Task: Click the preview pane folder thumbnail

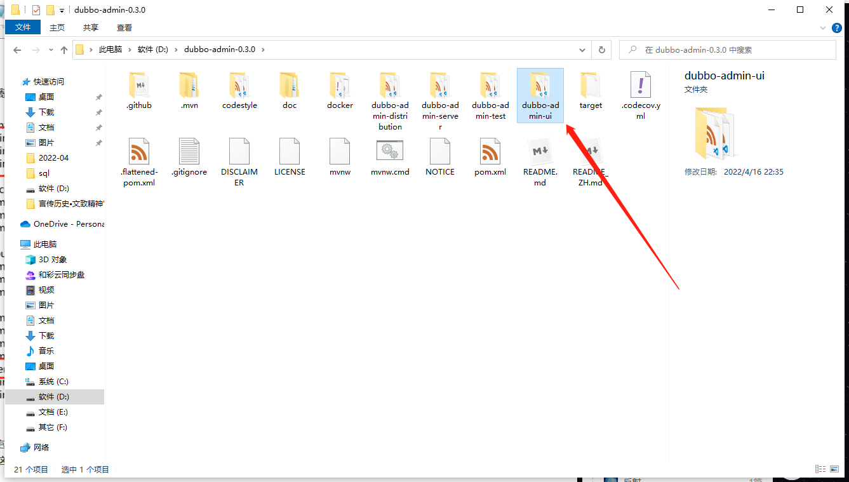Action: click(715, 133)
